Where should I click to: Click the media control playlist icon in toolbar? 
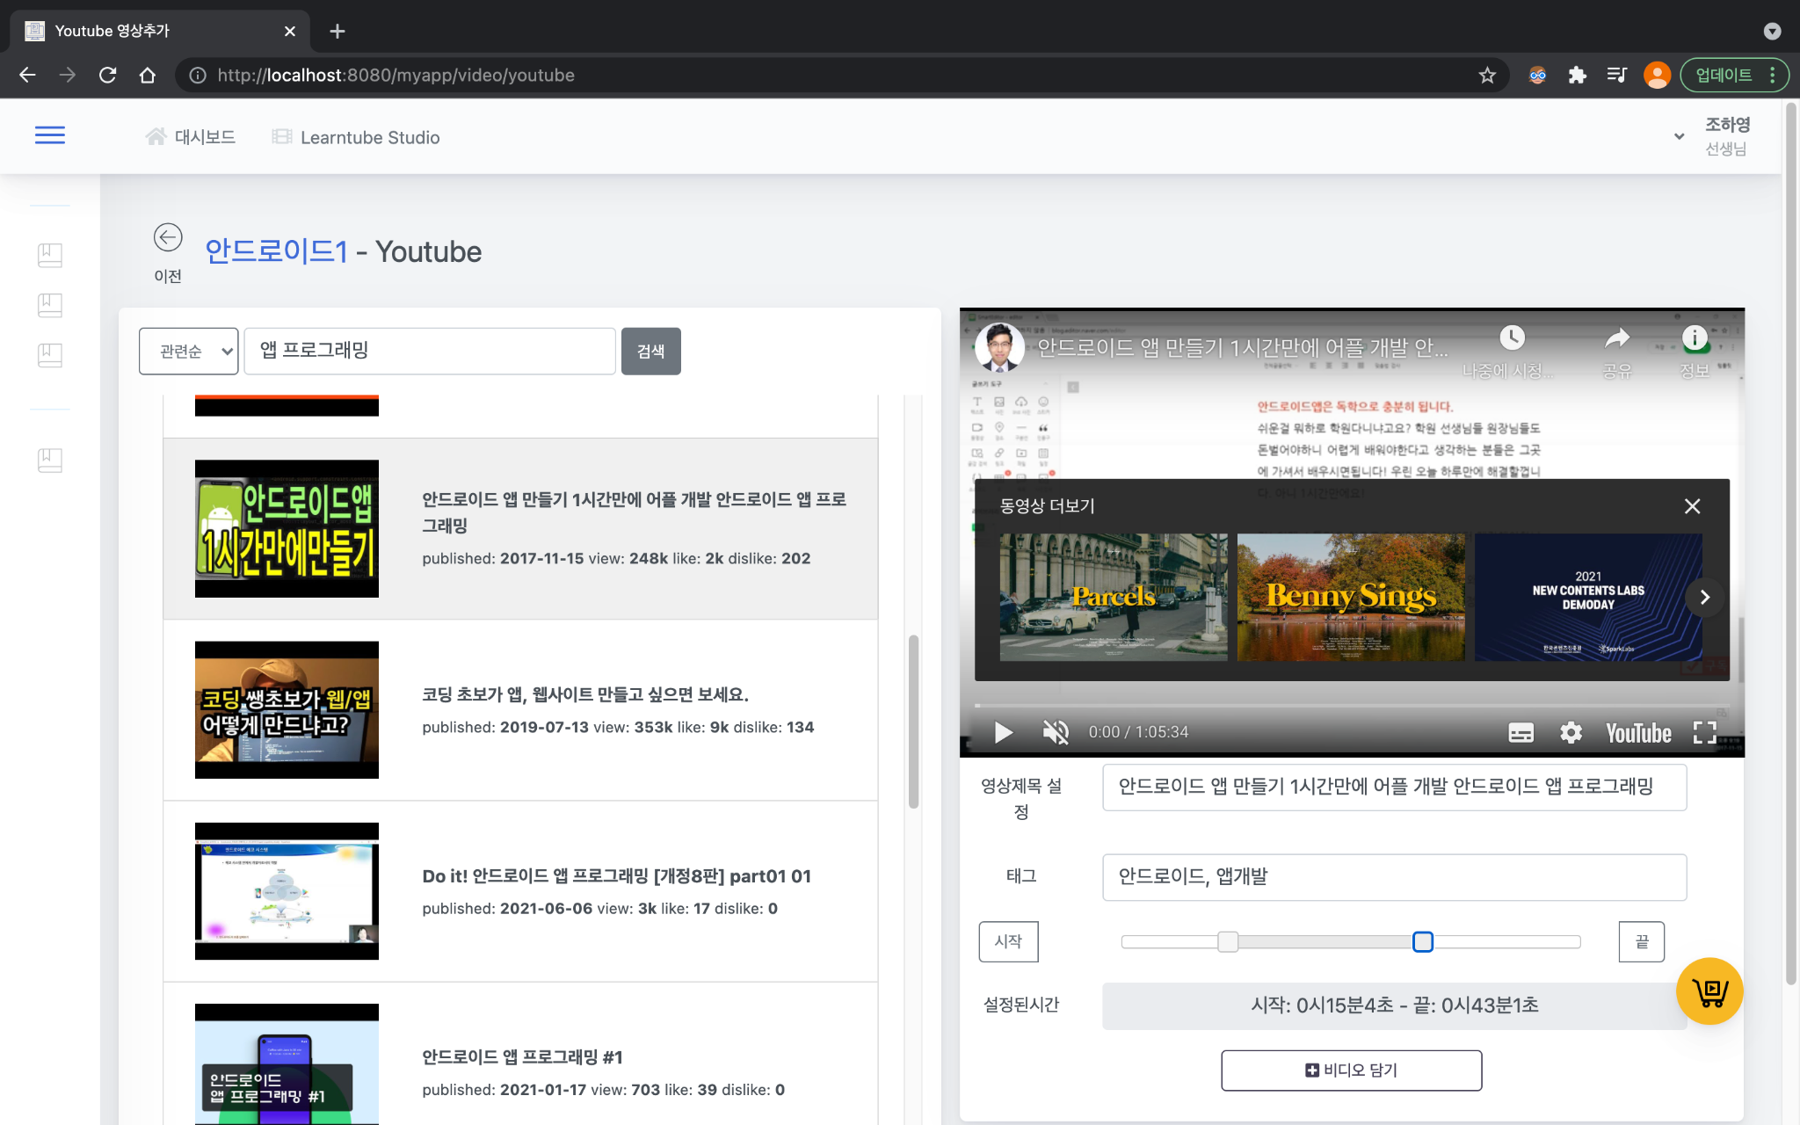[x=1616, y=76]
